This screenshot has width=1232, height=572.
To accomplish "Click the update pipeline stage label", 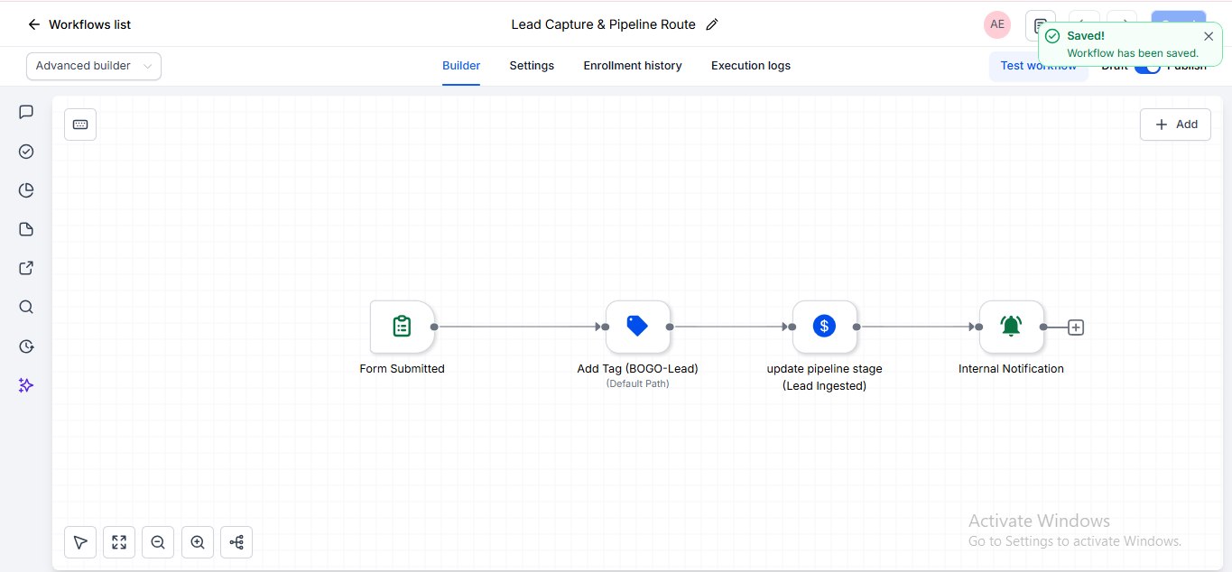I will 825,377.
